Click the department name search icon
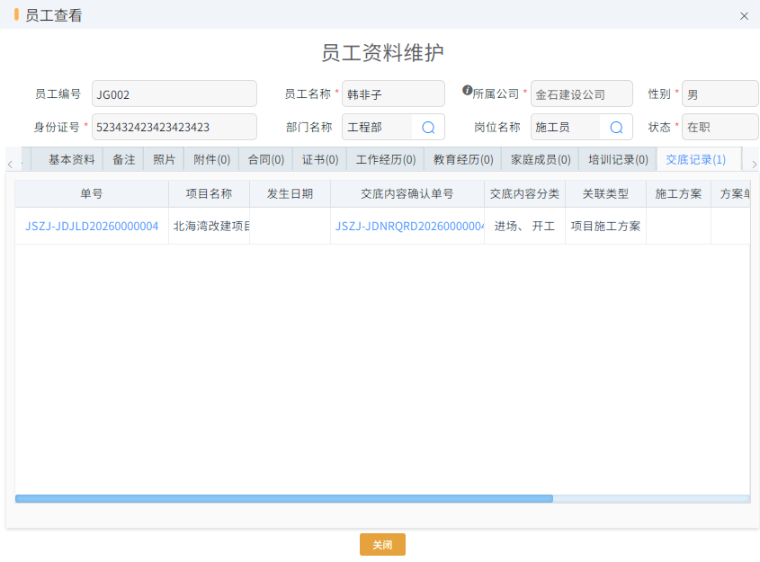This screenshot has height=562, width=760. [428, 128]
